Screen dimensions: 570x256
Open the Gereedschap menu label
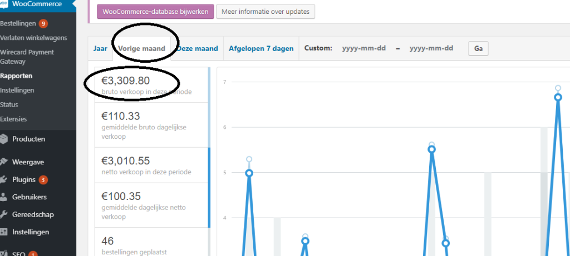(x=33, y=214)
